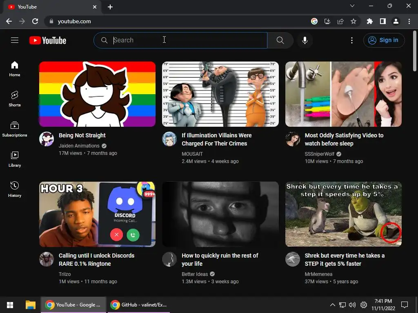The image size is (418, 313).
Task: Open MrMemenea channel name
Action: [x=318, y=274]
